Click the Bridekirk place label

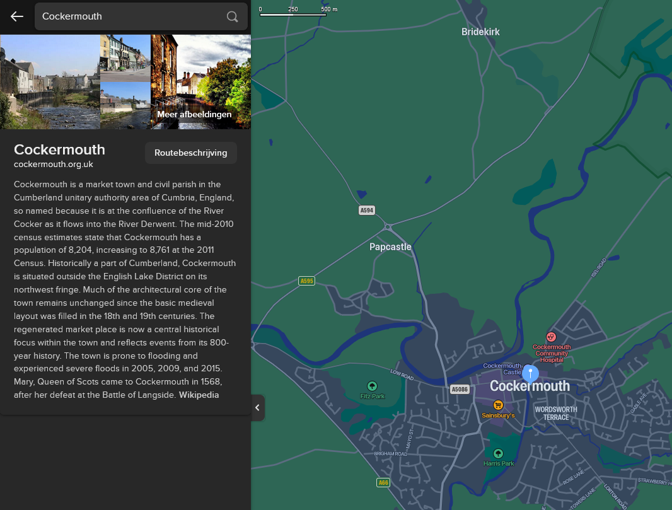coord(480,32)
